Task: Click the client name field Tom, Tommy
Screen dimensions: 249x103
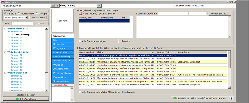Action: [x=78, y=6]
